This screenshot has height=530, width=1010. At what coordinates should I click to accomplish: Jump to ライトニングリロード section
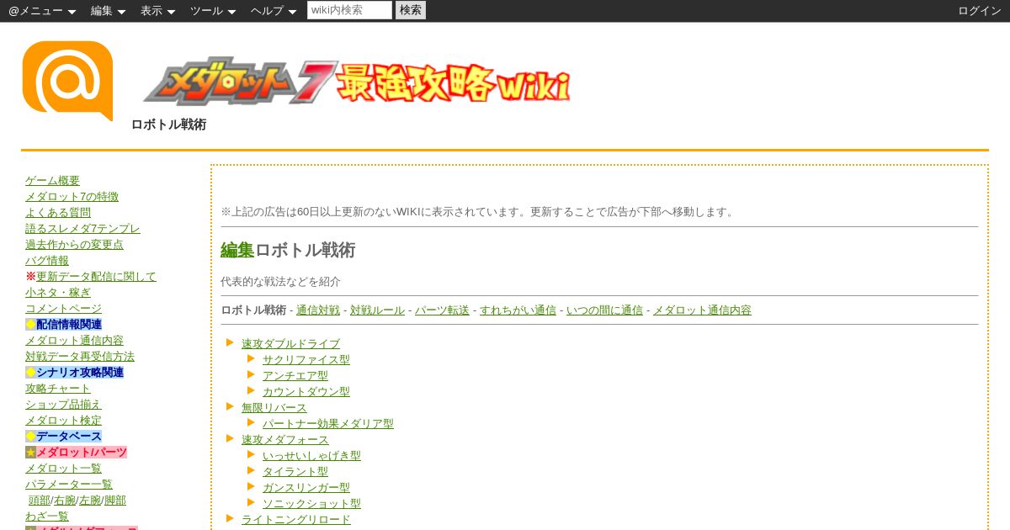296,520
